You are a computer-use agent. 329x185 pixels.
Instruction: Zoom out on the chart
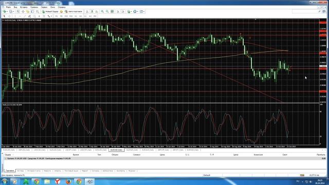click(107, 11)
